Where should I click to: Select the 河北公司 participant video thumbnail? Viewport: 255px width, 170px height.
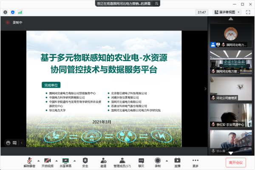(x=231, y=91)
